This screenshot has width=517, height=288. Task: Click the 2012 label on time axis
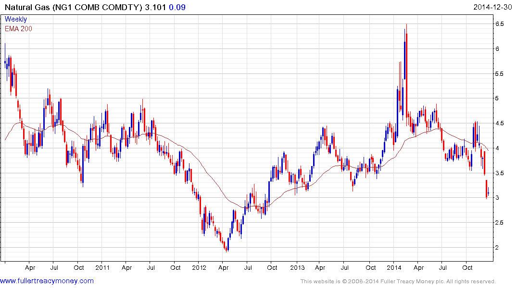tap(199, 267)
